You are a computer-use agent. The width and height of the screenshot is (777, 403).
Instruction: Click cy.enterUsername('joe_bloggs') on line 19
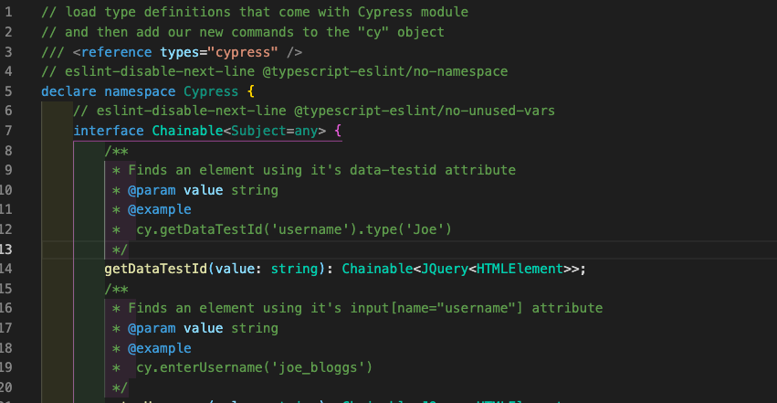pos(254,367)
